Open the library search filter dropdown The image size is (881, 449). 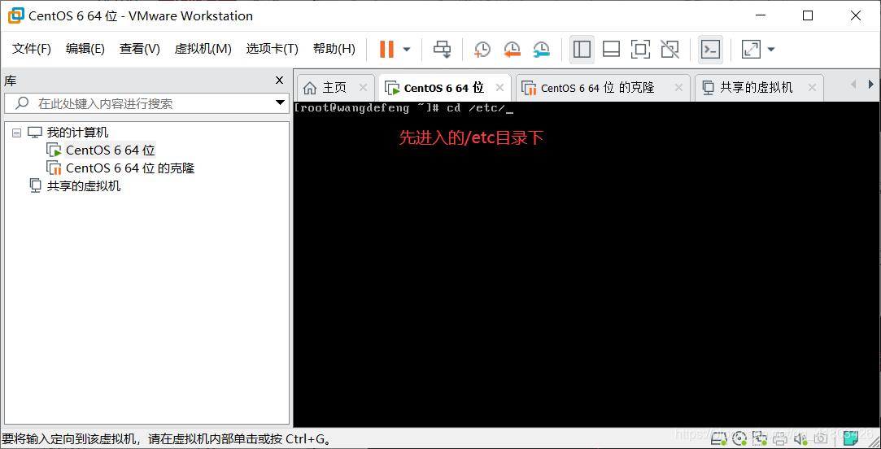pyautogui.click(x=280, y=103)
